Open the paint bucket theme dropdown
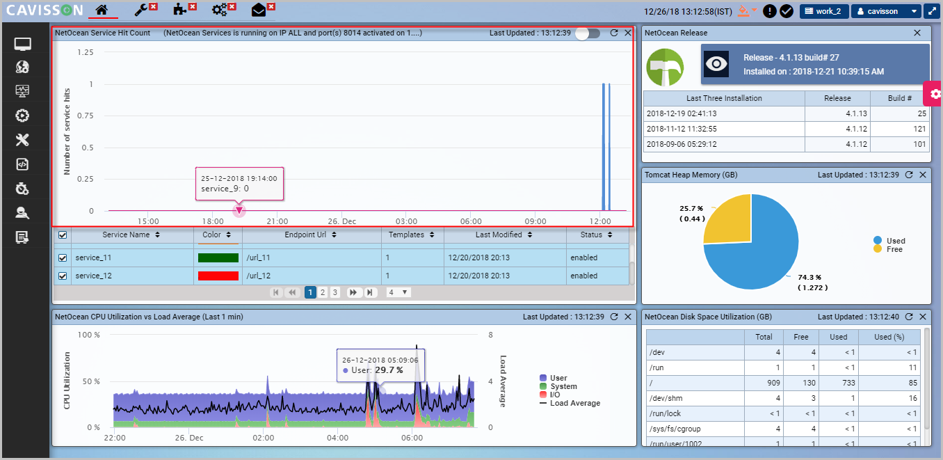Image resolution: width=943 pixels, height=460 pixels. coord(747,10)
